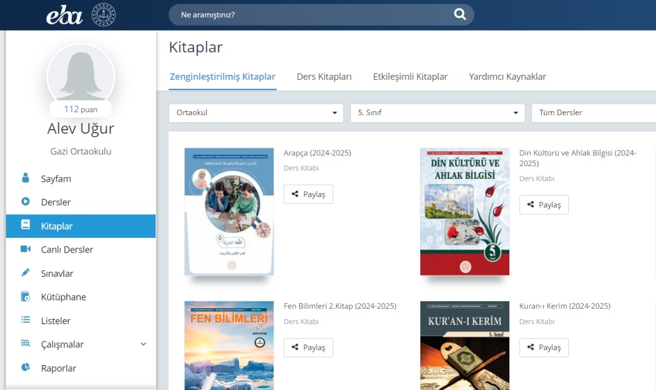The height and width of the screenshot is (390, 656).
Task: Click the Sınavlar pencil icon
Action: point(26,273)
